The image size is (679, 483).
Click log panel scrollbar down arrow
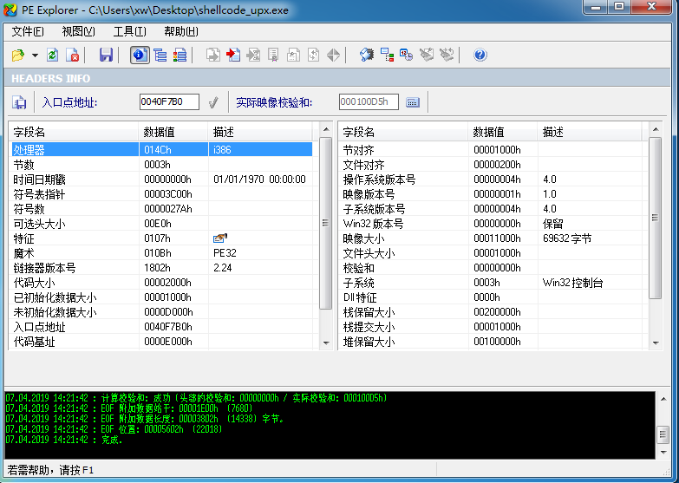pyautogui.click(x=663, y=453)
